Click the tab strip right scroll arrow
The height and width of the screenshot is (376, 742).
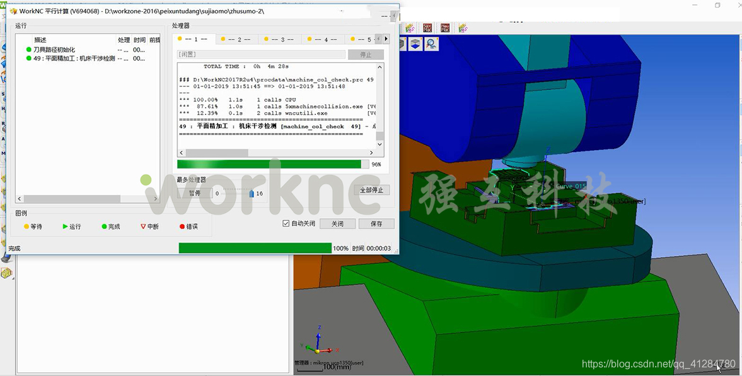coord(386,39)
